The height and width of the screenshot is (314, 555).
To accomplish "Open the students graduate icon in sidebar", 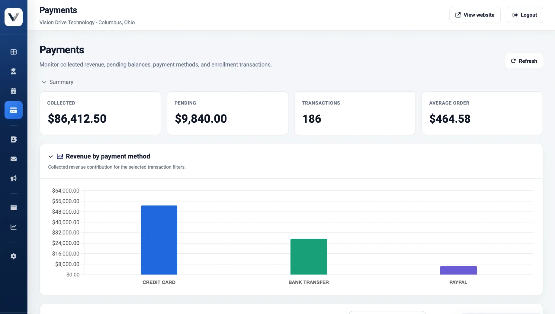I will pos(14,71).
